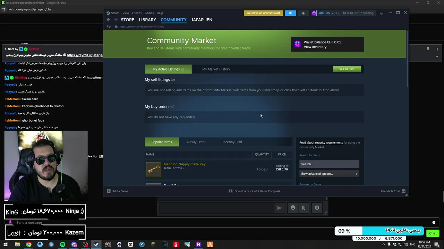The image size is (444, 249).
Task: Click the Steam window vertical scrollbar
Action: pos(407,59)
